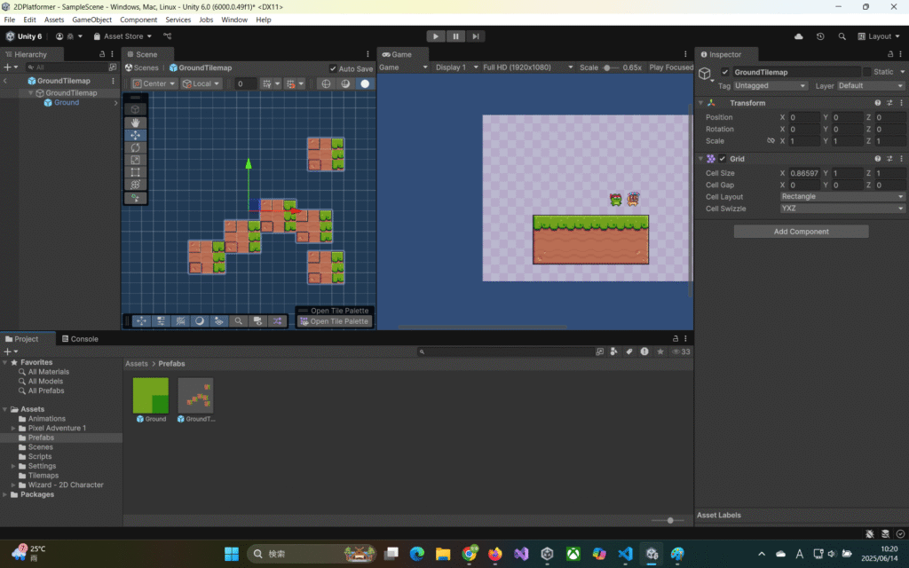Collapse the Transform component foldout

point(701,103)
